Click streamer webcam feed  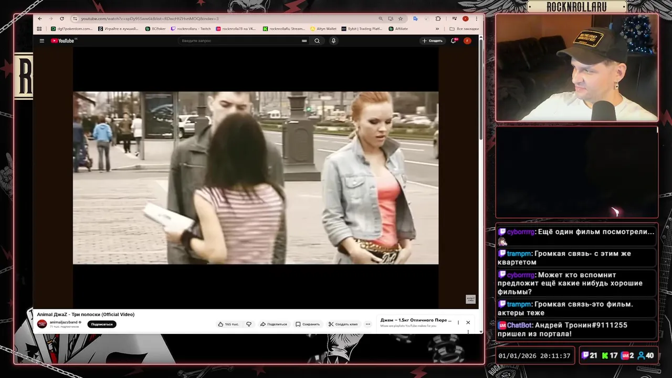click(576, 68)
